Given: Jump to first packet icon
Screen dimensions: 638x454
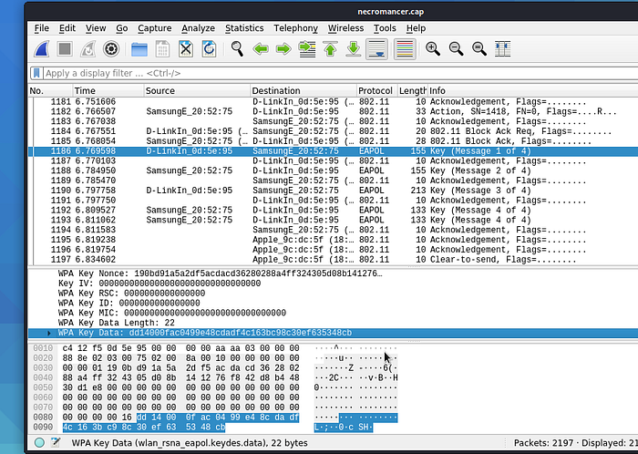Looking at the screenshot, I should coord(330,49).
